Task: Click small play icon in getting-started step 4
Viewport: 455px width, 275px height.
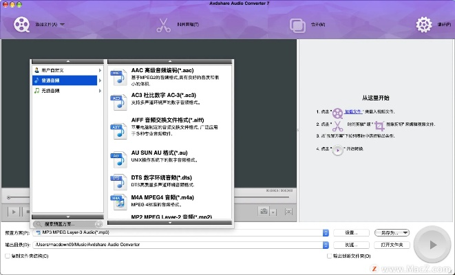Action: pos(338,151)
